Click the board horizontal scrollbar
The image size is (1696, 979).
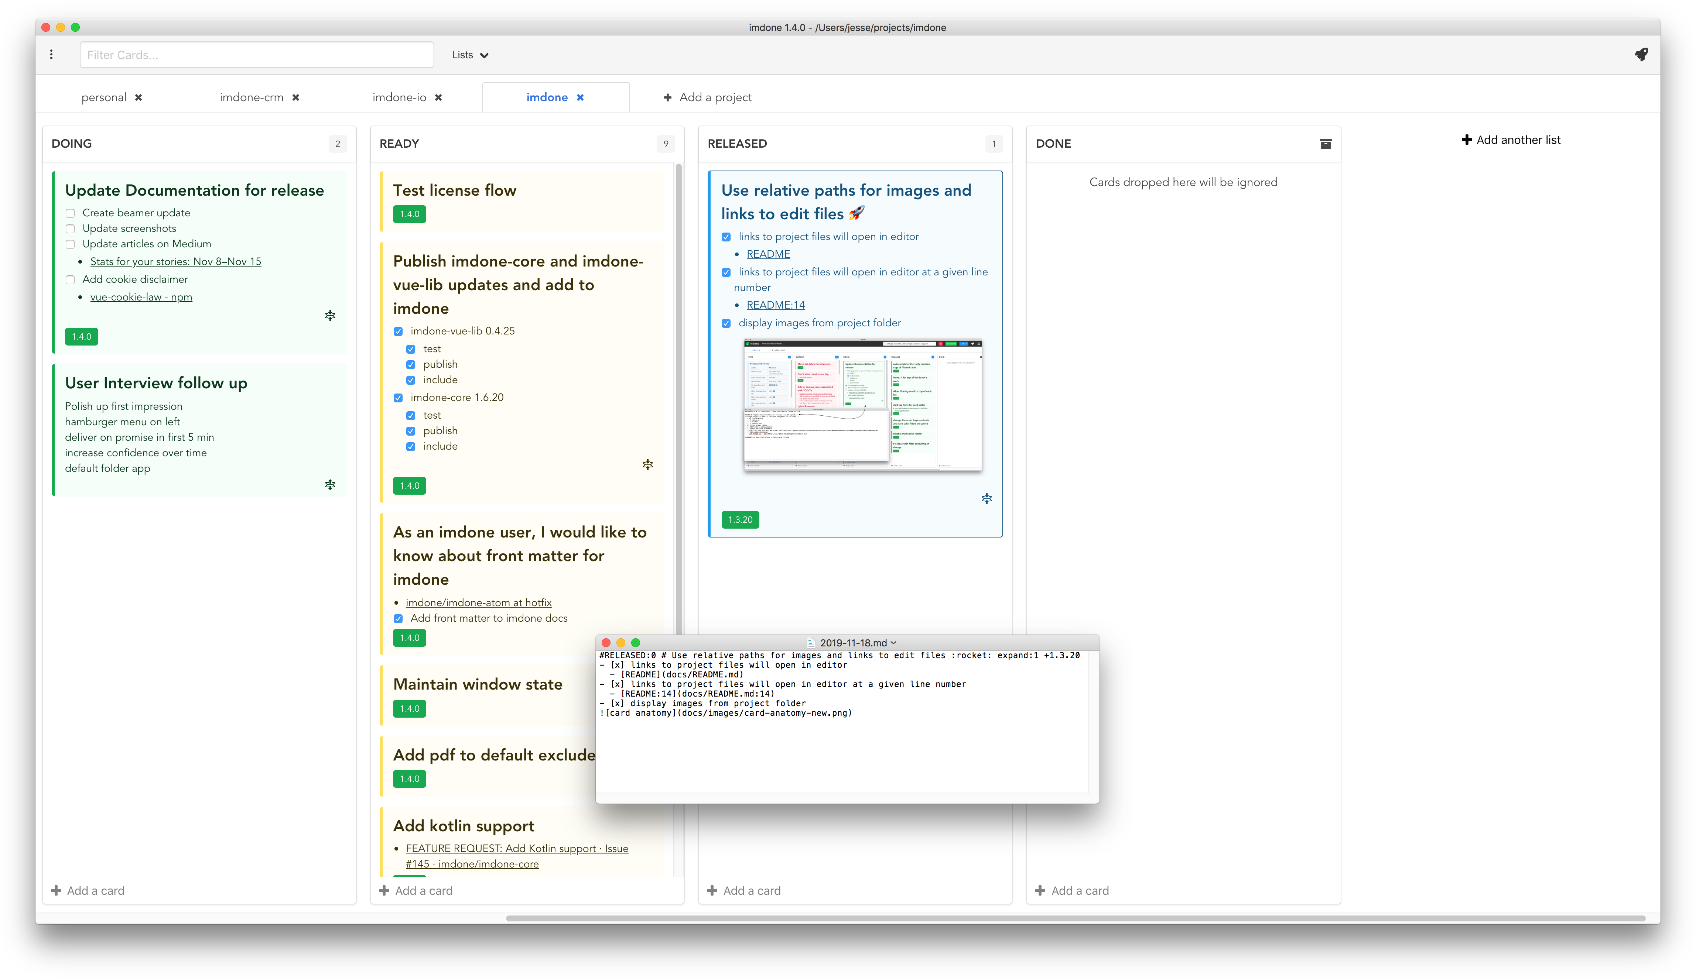[x=1075, y=918]
